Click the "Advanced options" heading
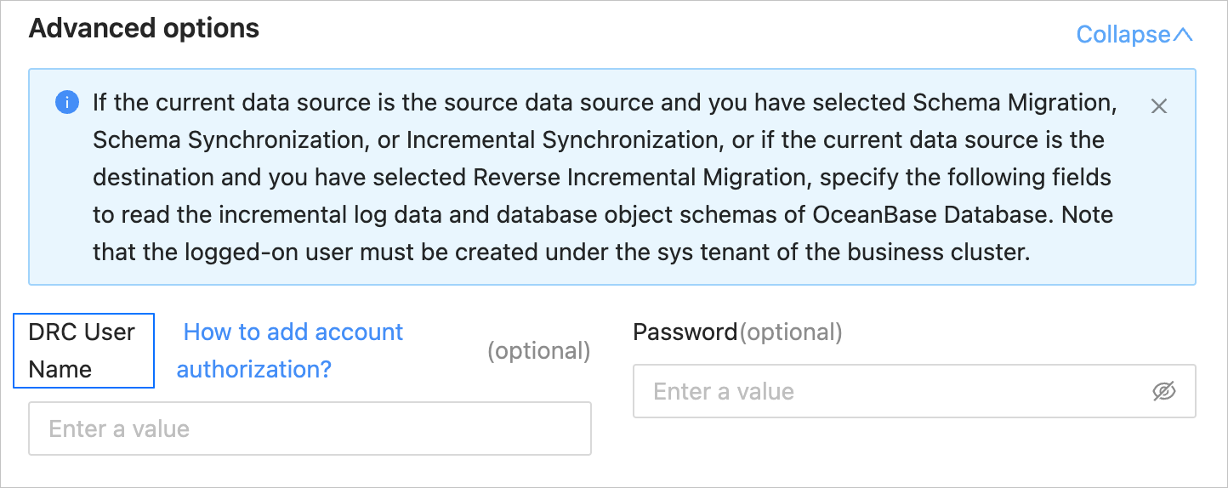Viewport: 1228px width, 488px height. pos(144,28)
